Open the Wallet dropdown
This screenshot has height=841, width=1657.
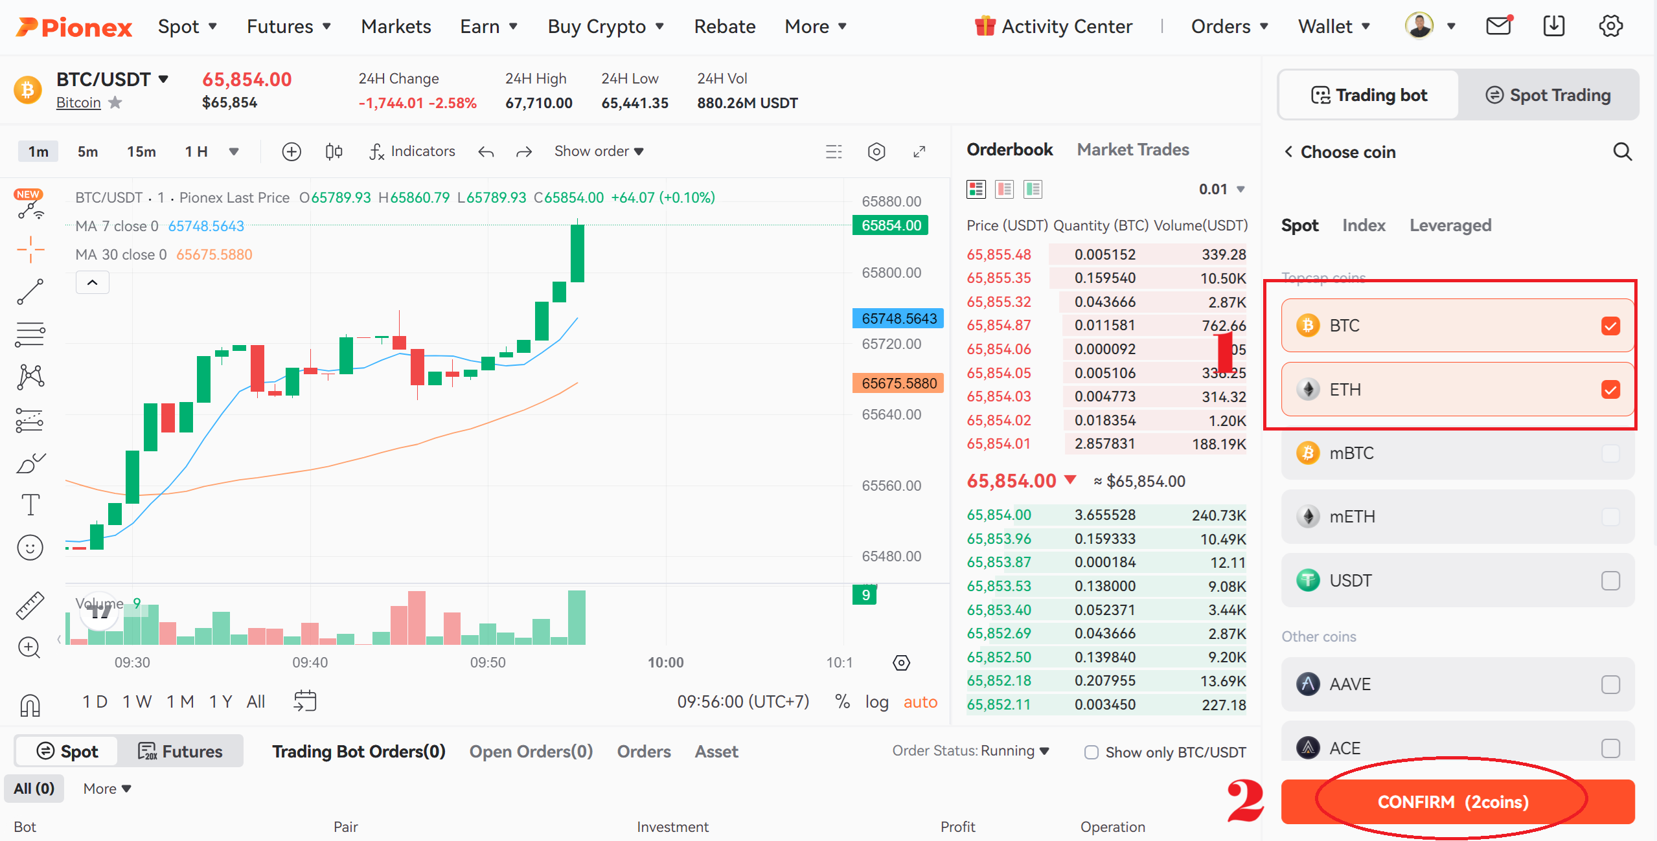tap(1334, 27)
